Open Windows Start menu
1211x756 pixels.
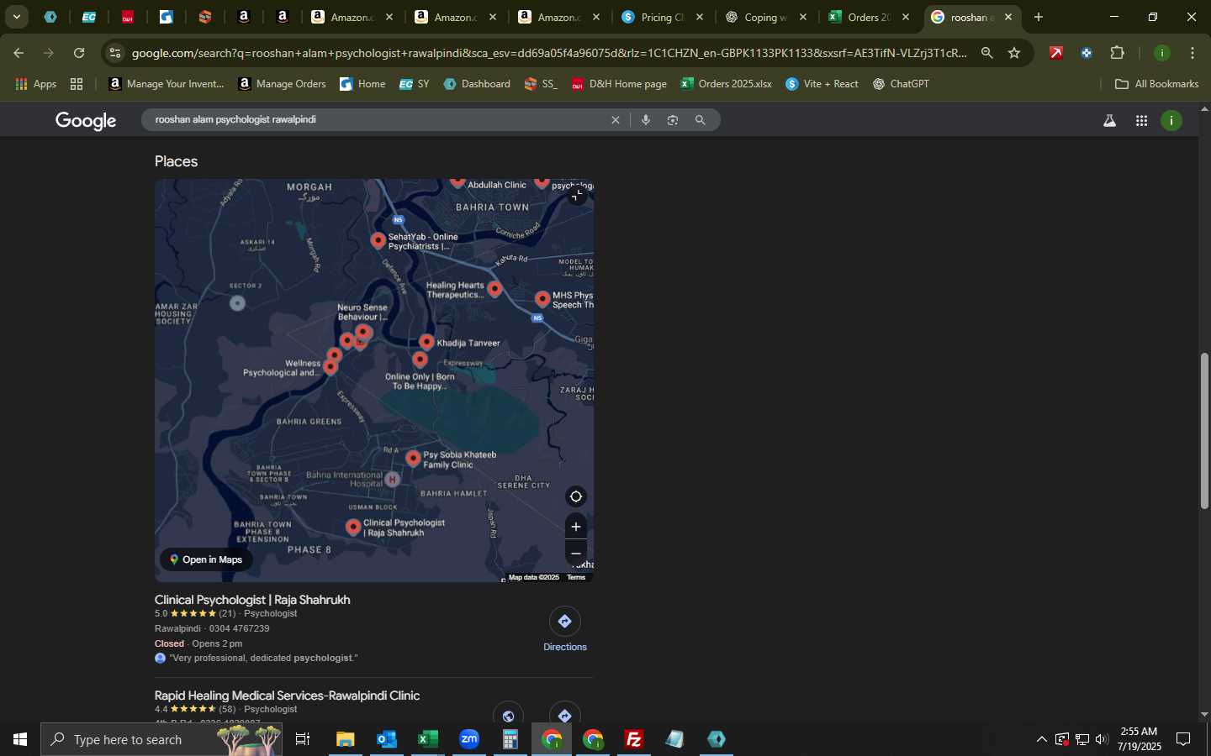[20, 739]
